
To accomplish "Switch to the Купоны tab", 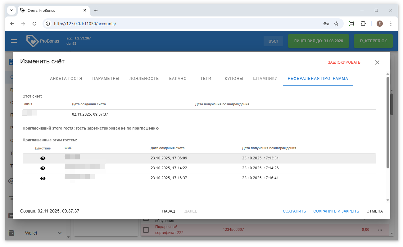I will click(x=234, y=79).
